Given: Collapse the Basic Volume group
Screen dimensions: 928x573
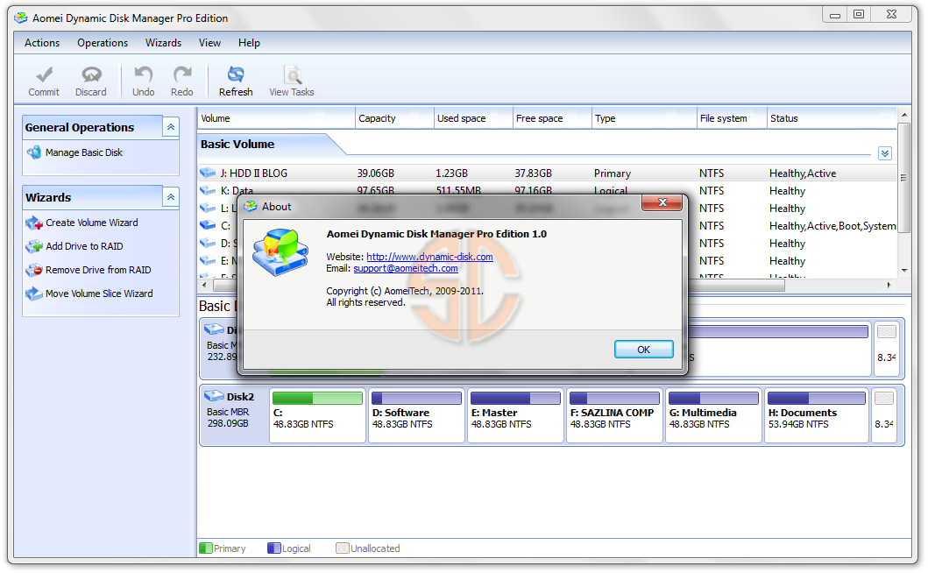Looking at the screenshot, I should click(x=885, y=153).
